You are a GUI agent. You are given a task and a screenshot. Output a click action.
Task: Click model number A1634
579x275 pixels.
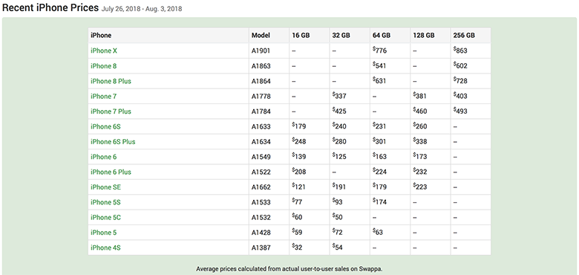click(261, 141)
